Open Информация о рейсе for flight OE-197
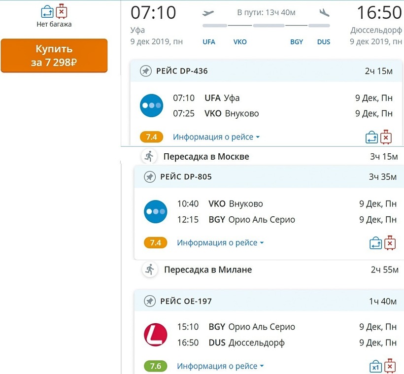The height and width of the screenshot is (374, 404). (x=220, y=366)
